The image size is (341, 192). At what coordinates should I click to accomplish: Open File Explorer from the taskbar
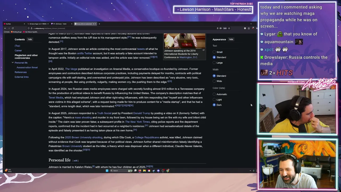coord(144,171)
